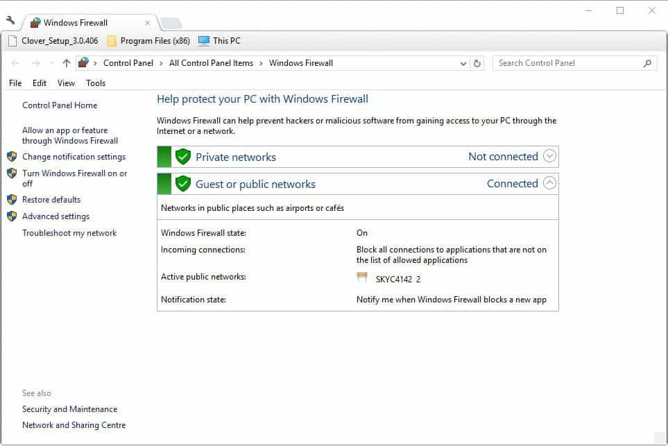Go up one folder level with Up arrow
Viewport: 668px width, 446px height.
pyautogui.click(x=67, y=63)
